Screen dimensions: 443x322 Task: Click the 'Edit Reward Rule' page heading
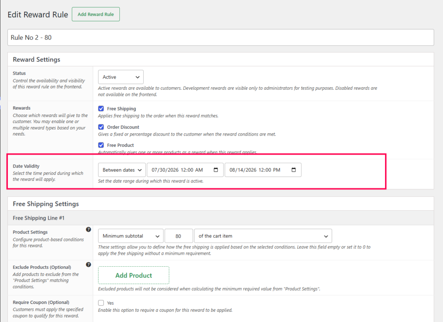click(38, 15)
